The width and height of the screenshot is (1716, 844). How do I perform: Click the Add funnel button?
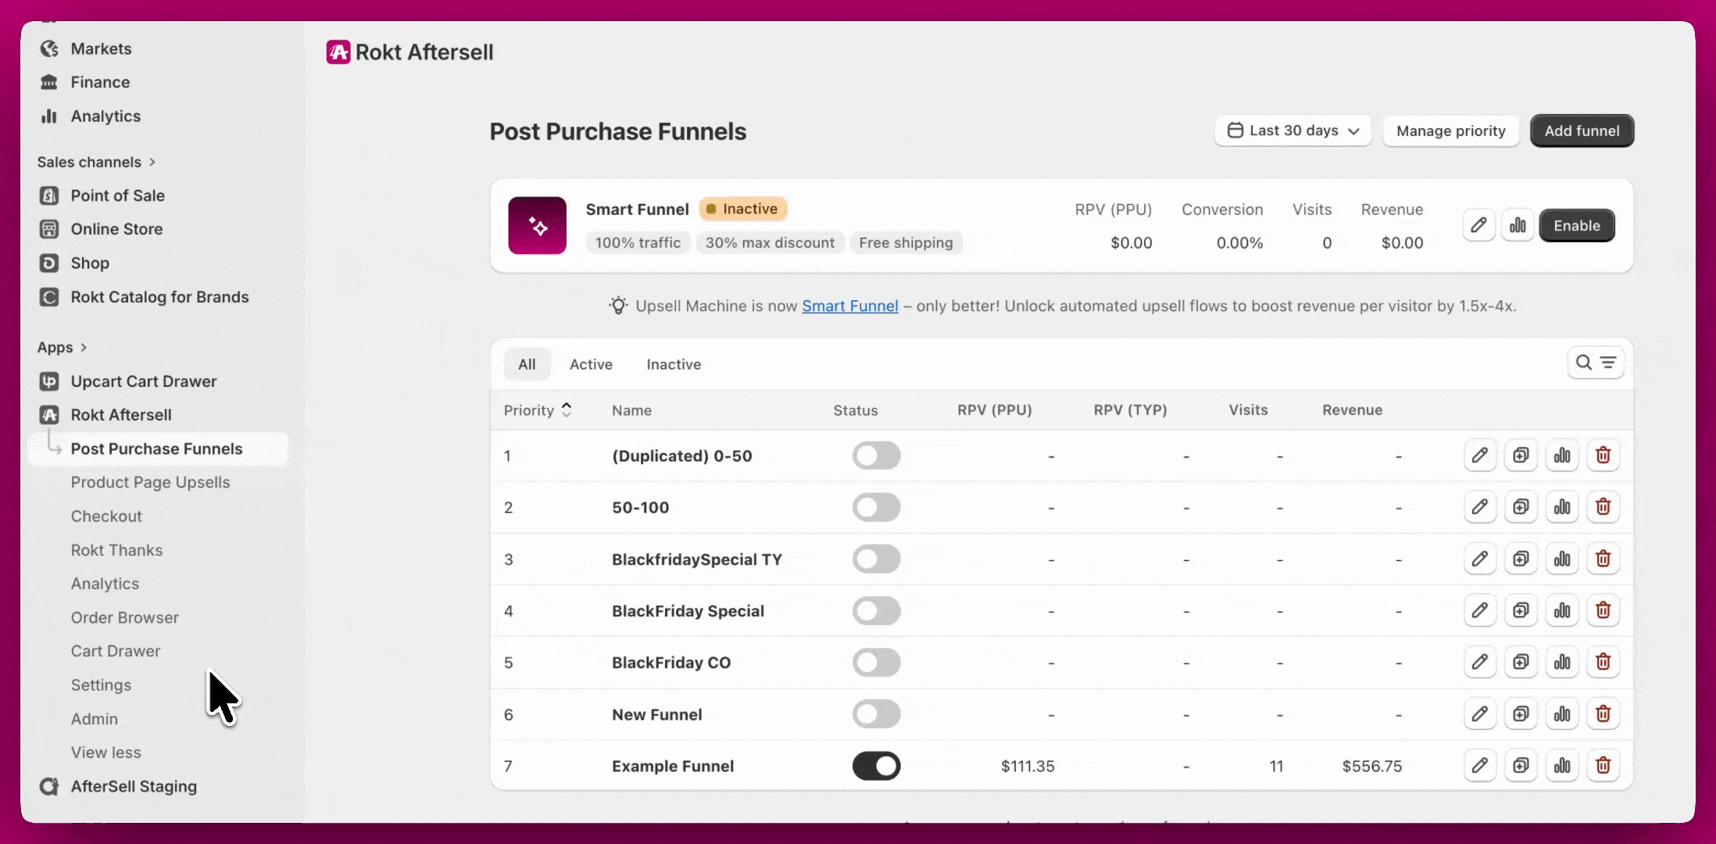[1582, 131]
